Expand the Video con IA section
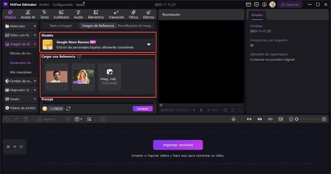The image size is (331, 174). [x=21, y=35]
